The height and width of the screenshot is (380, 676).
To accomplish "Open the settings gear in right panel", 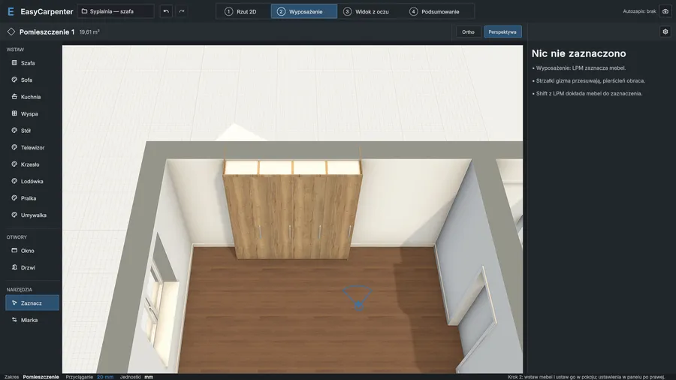I will click(665, 32).
